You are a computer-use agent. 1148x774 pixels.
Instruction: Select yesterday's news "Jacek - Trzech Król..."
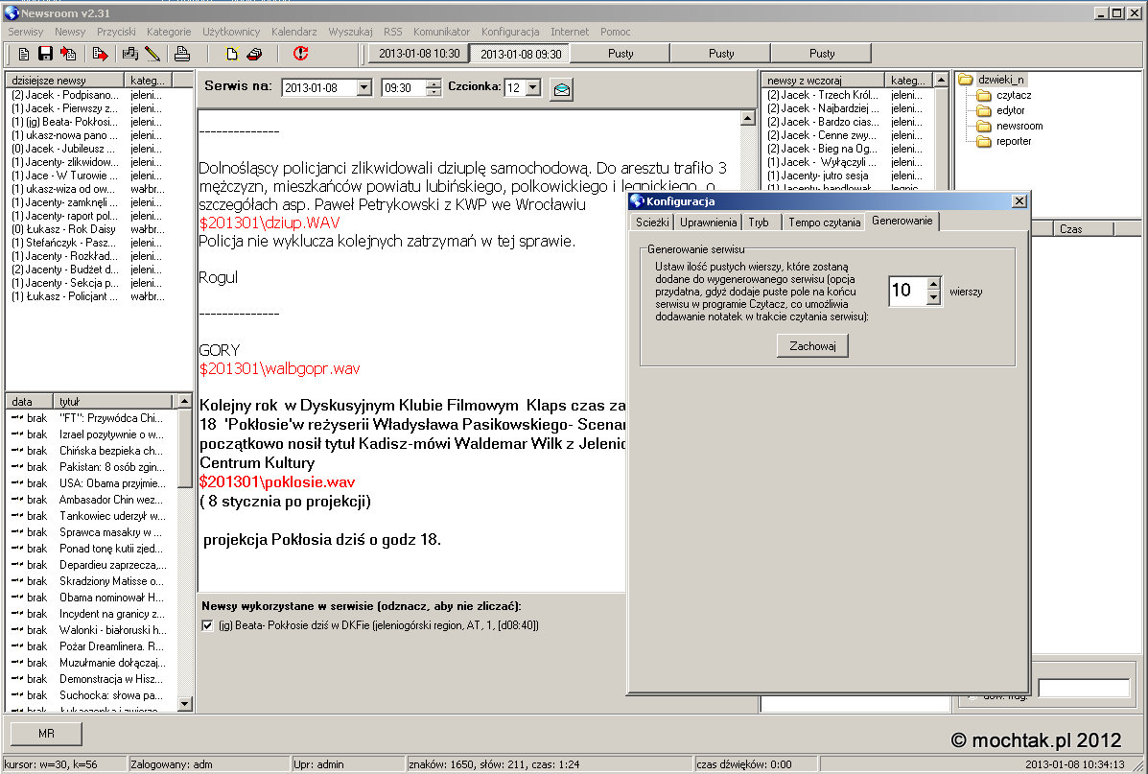pos(823,95)
